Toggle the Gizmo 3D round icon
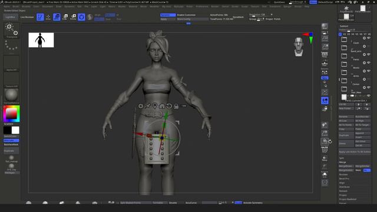Screen dimensions: 377x212 (x=81, y=17)
